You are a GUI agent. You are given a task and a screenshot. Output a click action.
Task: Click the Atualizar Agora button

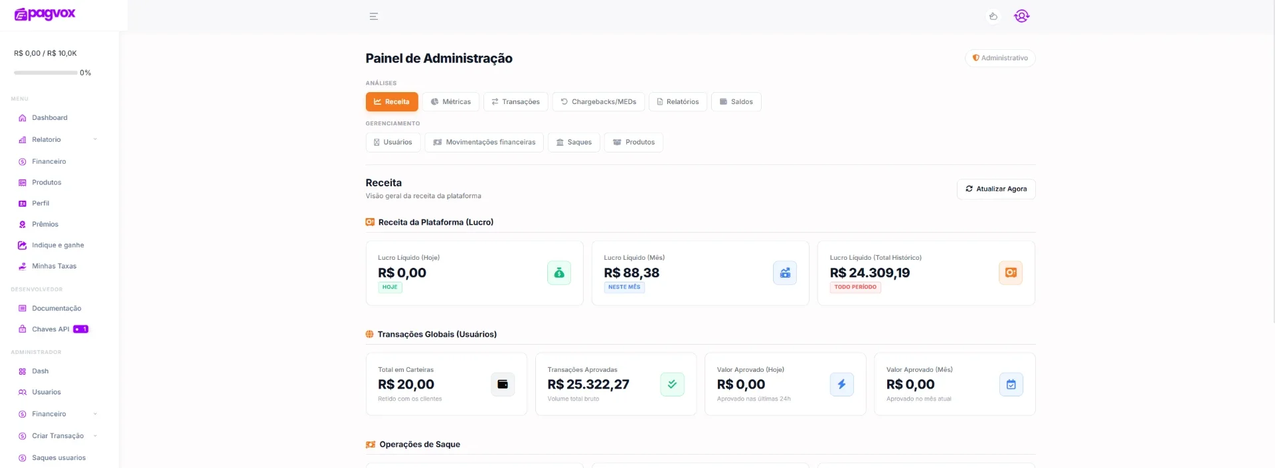pyautogui.click(x=996, y=189)
